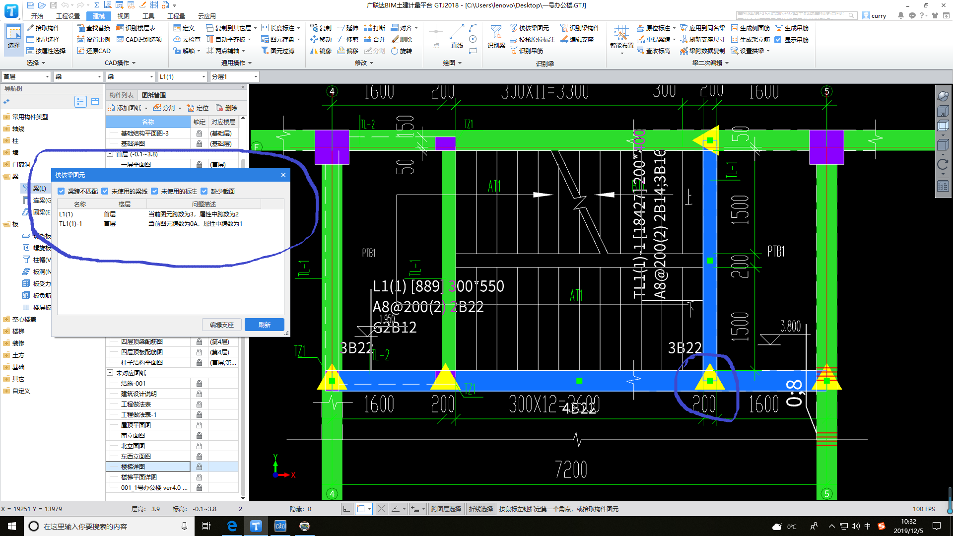953x536 pixels.
Task: Toggle lock for 屋顶平面图 row
Action: [199, 425]
